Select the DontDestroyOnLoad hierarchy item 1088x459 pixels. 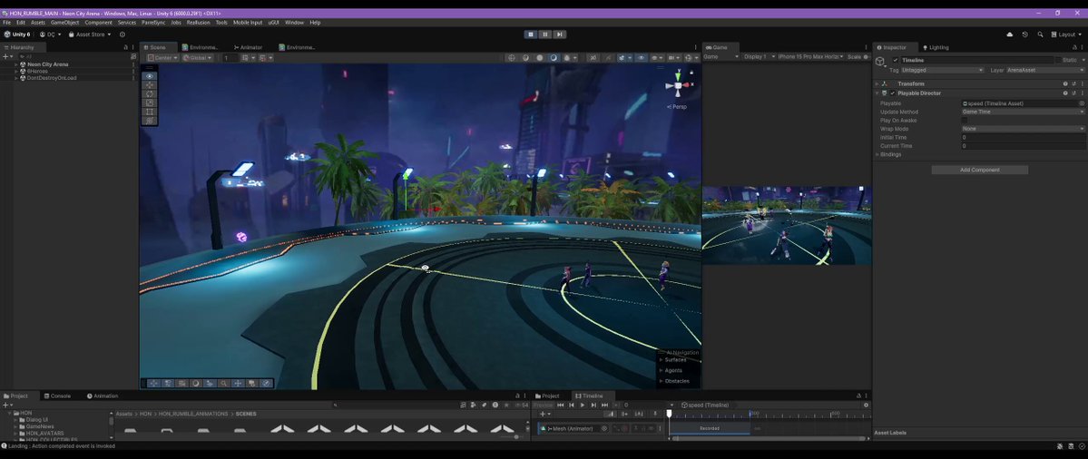[52, 78]
